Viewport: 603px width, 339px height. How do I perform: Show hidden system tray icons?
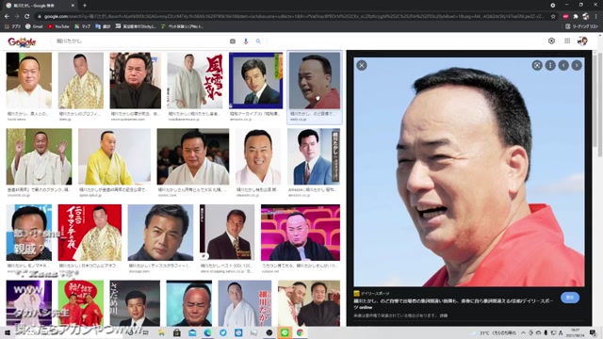click(x=524, y=332)
